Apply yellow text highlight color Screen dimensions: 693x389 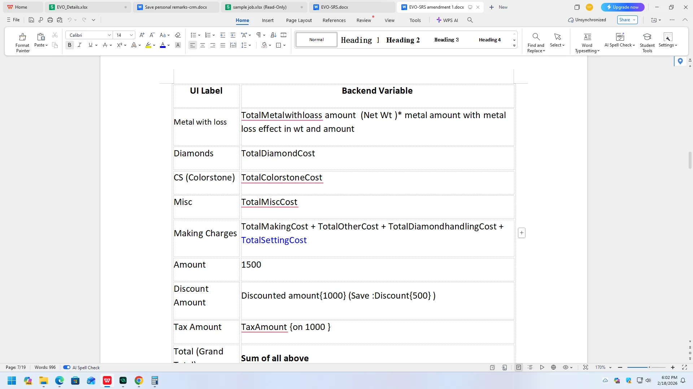148,45
